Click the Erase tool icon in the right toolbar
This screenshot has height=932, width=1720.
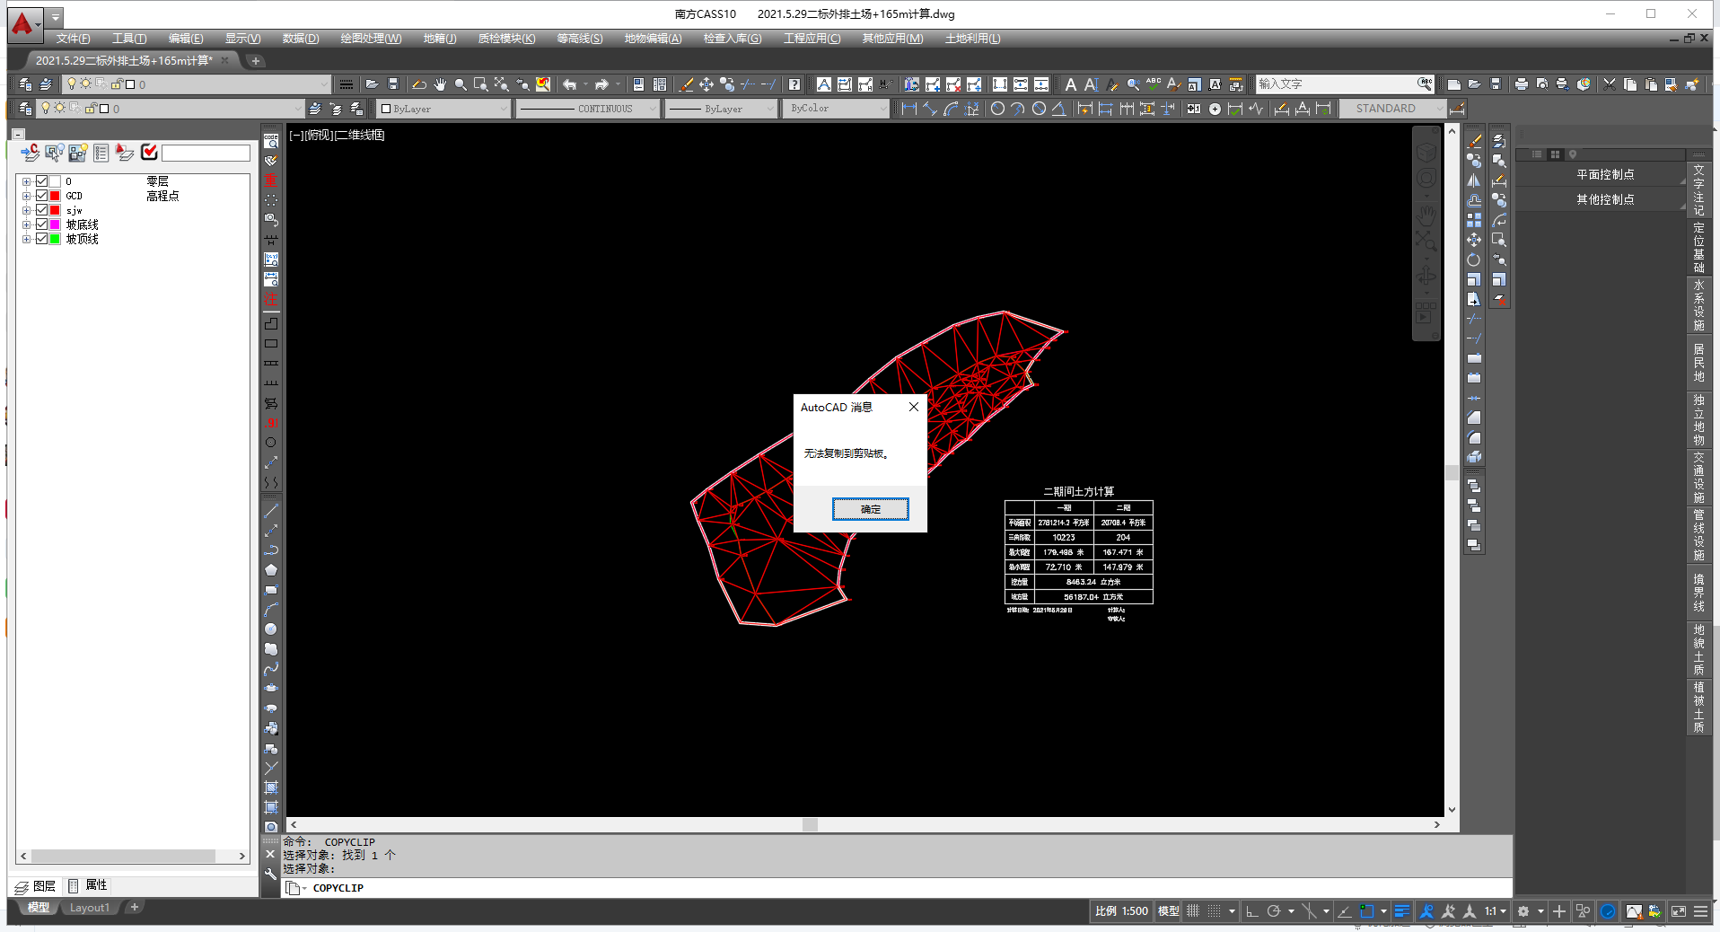(x=1474, y=141)
